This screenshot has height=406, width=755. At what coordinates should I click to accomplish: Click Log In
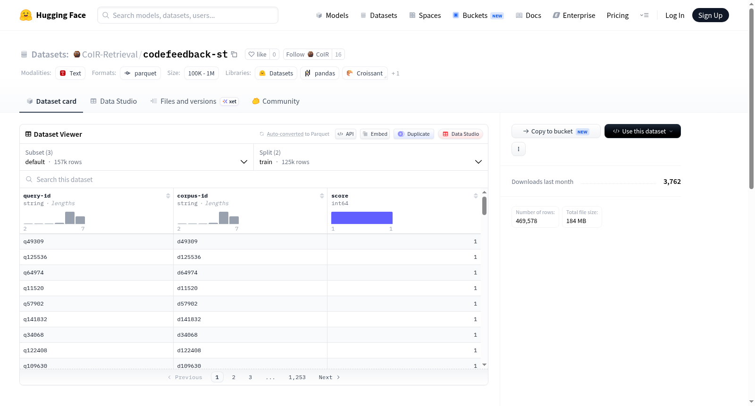click(x=674, y=15)
